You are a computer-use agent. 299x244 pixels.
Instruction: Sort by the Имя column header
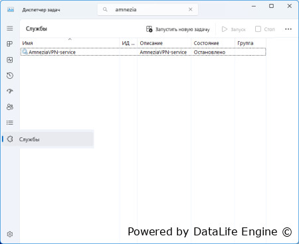70,43
